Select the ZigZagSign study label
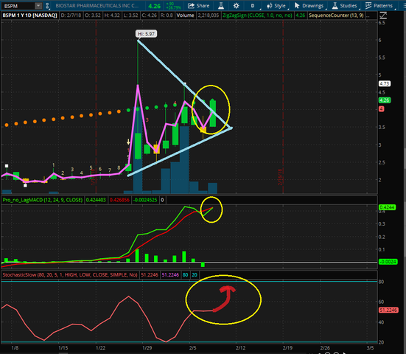The width and height of the screenshot is (406, 354). coord(257,15)
